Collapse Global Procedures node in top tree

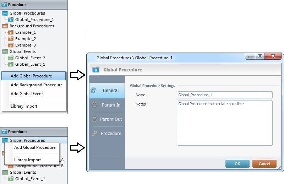5,13
